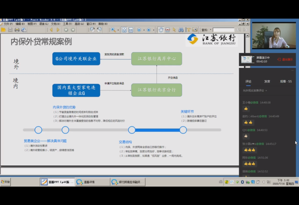Select the arrow selection tool

pyautogui.click(x=174, y=30)
